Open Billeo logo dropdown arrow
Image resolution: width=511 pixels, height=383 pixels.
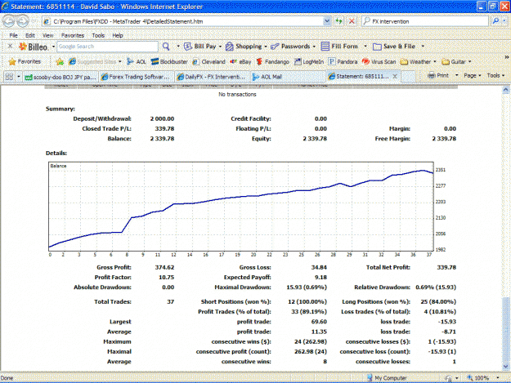[53, 47]
